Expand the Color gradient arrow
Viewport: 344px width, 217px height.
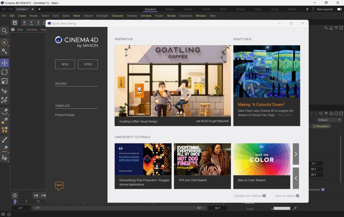pos(272,209)
